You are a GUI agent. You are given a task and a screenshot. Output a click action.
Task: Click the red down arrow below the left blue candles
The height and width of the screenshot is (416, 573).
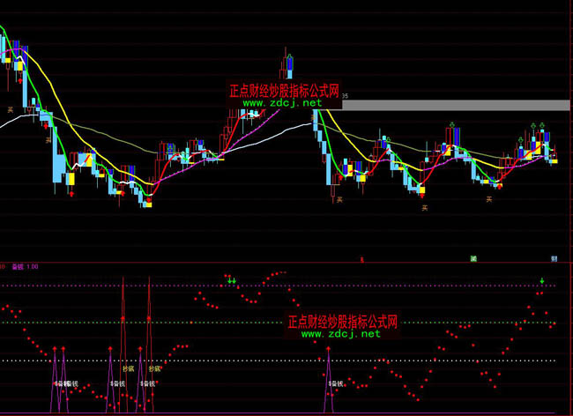pos(71,190)
